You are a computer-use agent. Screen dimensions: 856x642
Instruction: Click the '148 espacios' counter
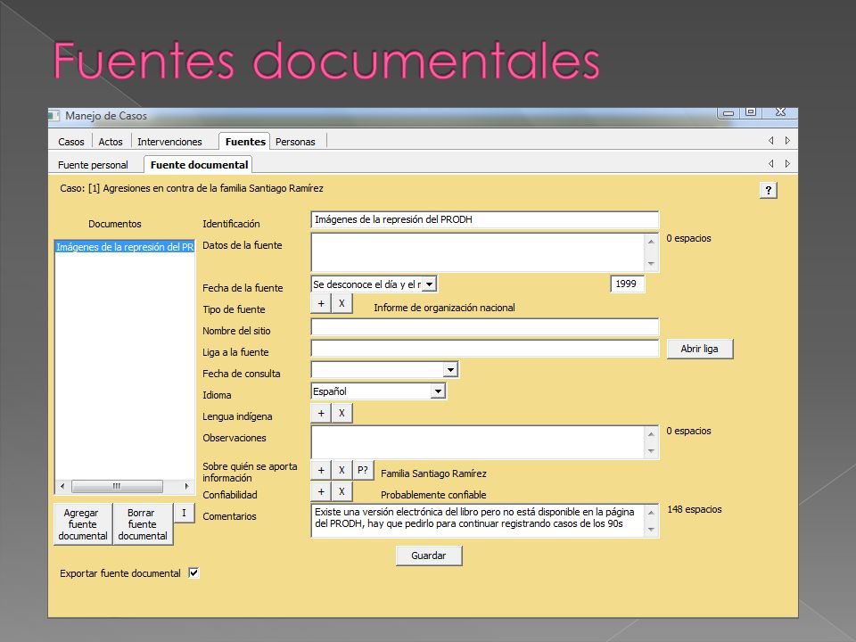pyautogui.click(x=695, y=509)
